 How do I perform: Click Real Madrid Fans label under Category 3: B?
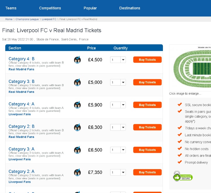pos(21,92)
